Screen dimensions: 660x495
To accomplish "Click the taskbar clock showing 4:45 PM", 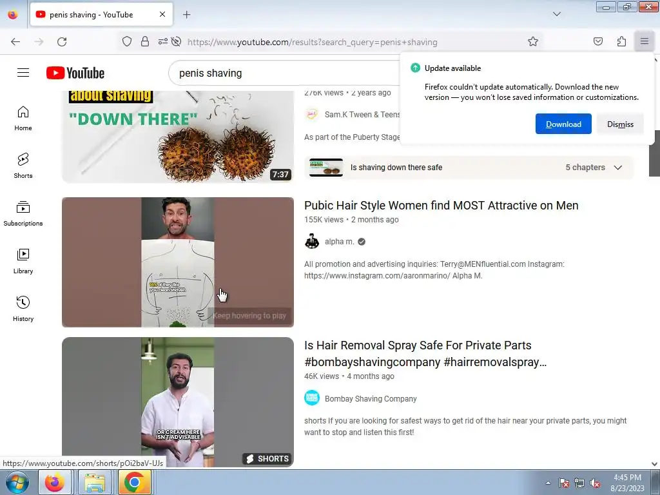I will point(627,482).
